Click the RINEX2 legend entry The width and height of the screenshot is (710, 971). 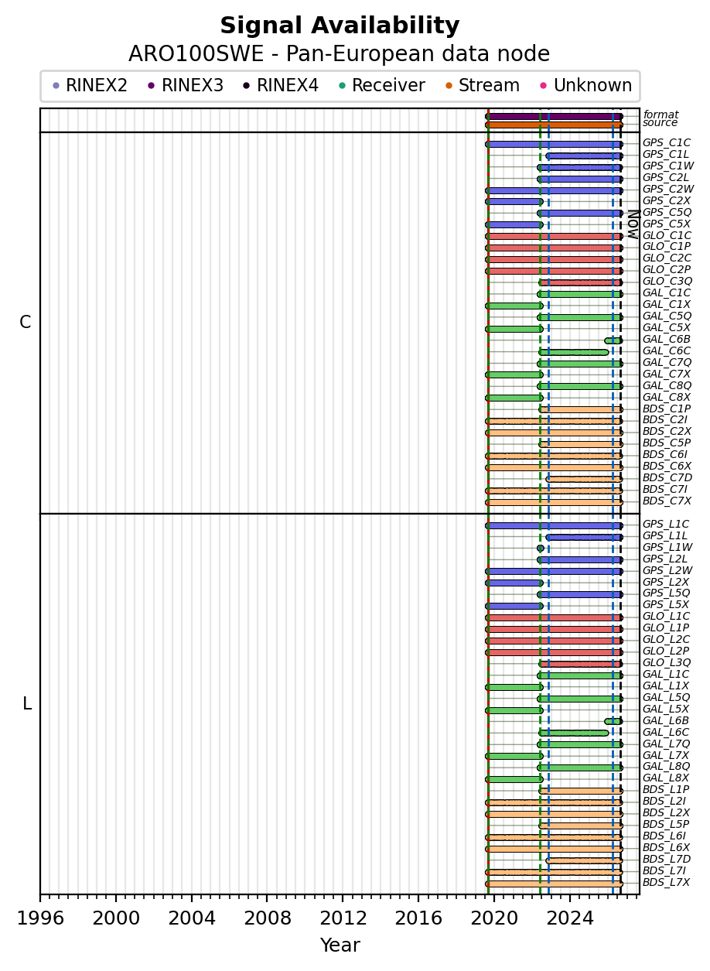click(90, 86)
